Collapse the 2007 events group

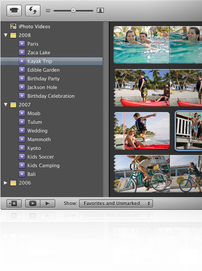point(6,105)
